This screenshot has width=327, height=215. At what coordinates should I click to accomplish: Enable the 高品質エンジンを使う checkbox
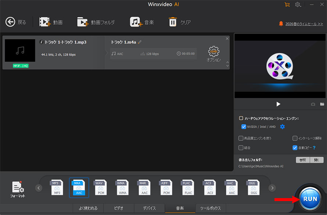point(241,138)
